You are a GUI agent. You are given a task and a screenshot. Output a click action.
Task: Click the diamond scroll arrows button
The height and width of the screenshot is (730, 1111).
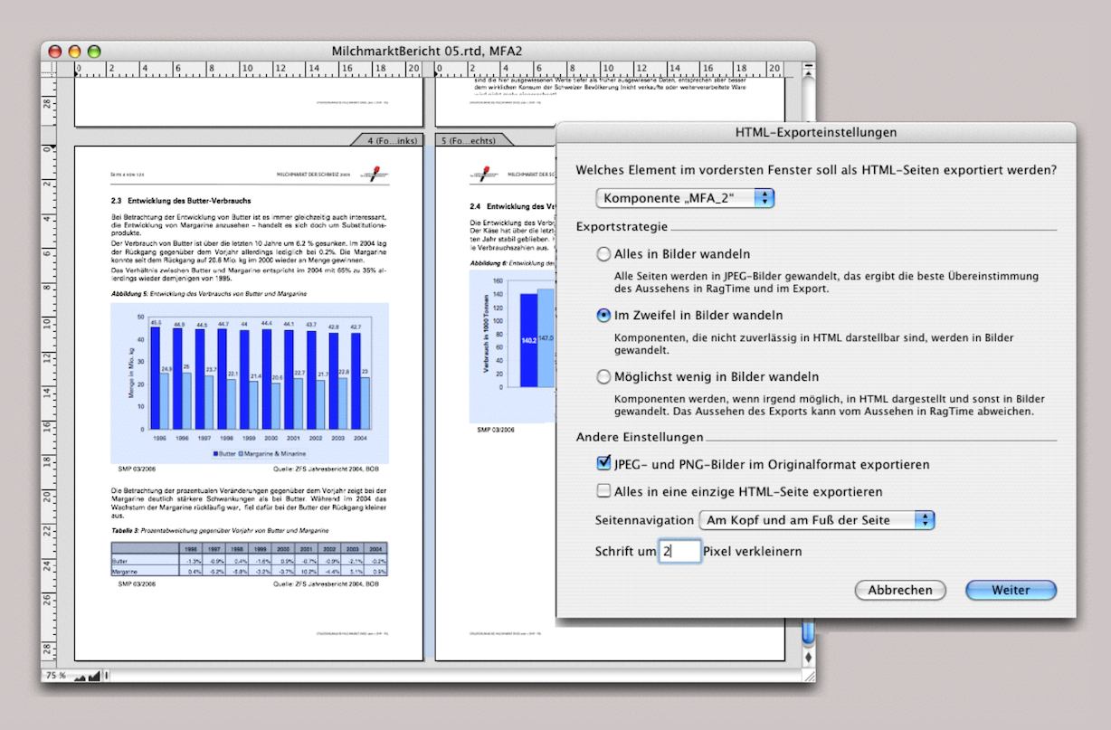[x=808, y=656]
